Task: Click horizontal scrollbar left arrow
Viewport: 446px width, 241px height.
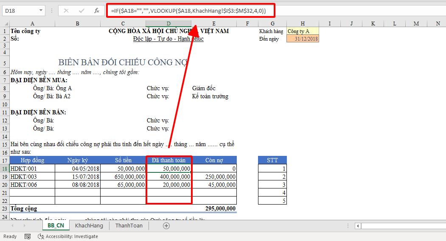Action: 358,226
